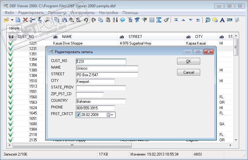Open the dropdown arrow beside the open folder icon
248x160 pixels.
[12, 20]
